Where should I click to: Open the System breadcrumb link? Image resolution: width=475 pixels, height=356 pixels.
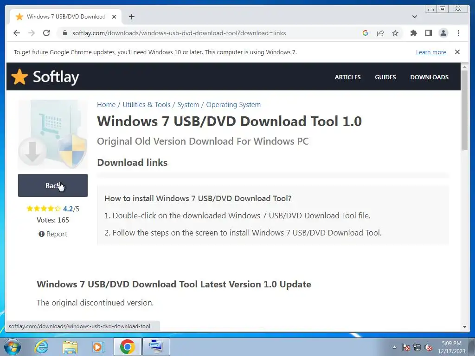(x=188, y=105)
